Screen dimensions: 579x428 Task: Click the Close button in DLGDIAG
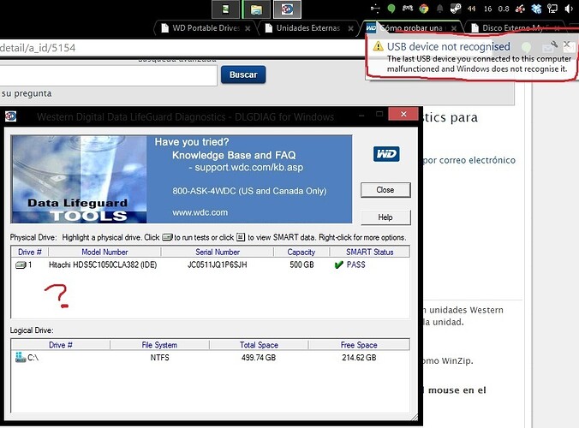(x=385, y=190)
